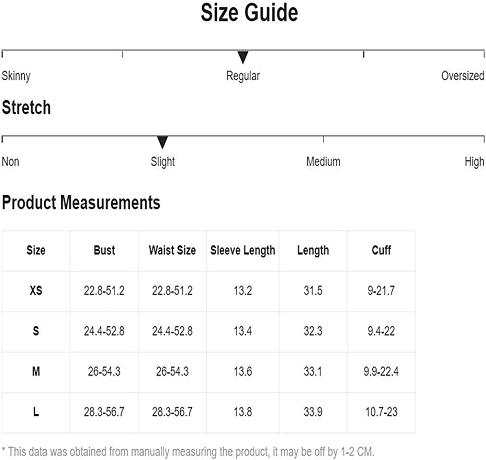Click the Sleeve Length column header
This screenshot has height=460, width=486.
click(243, 251)
